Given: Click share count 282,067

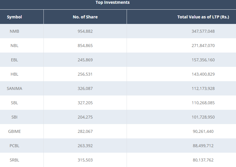Looking at the screenshot, I should click(85, 131).
